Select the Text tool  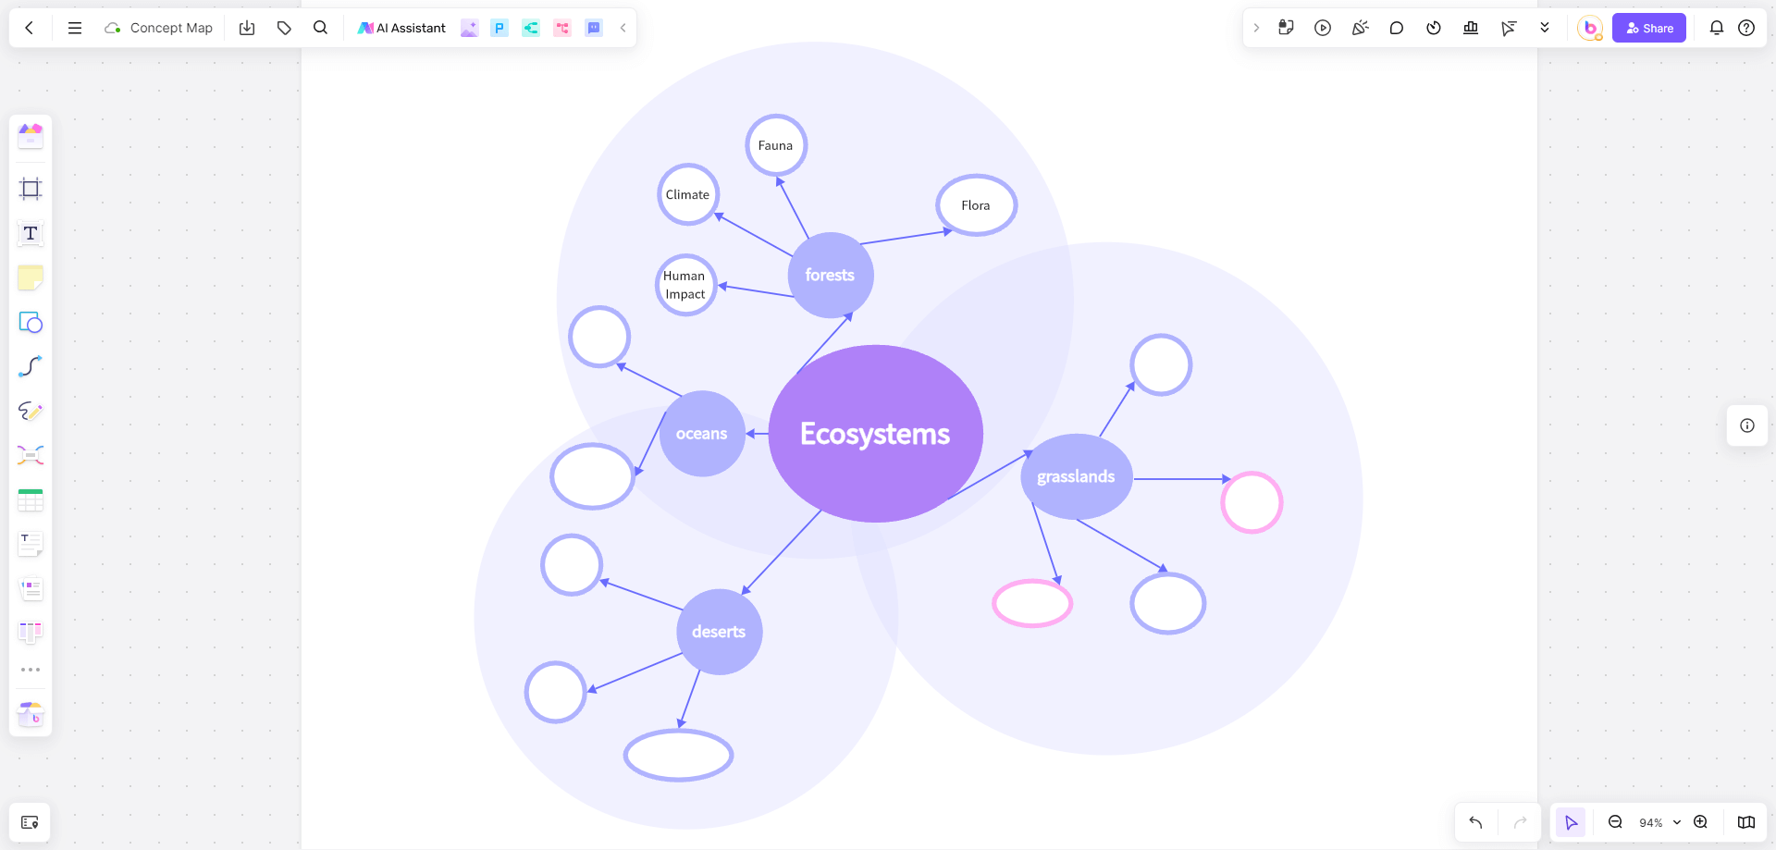31,233
